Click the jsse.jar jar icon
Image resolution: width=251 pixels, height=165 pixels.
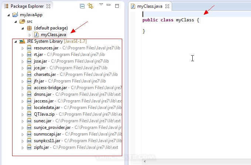(29, 61)
